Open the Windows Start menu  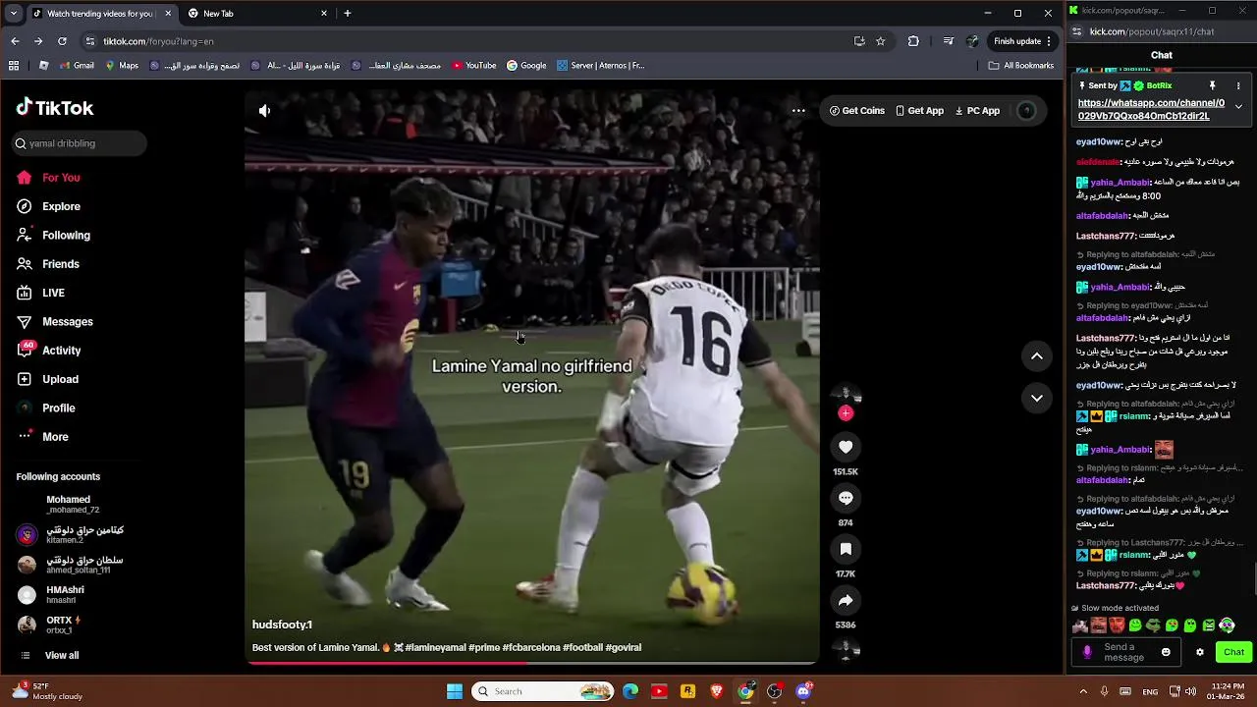tap(455, 691)
